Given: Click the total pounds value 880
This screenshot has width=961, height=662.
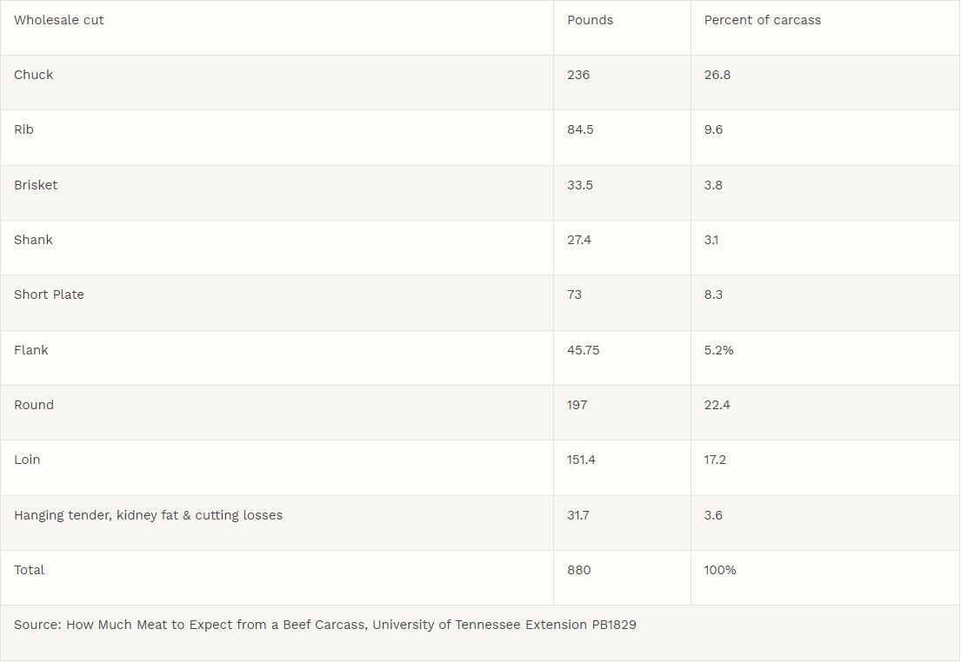Looking at the screenshot, I should click(578, 570).
